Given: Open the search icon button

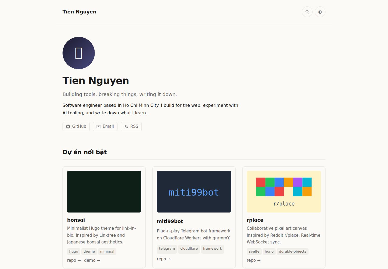Looking at the screenshot, I should click(x=307, y=12).
